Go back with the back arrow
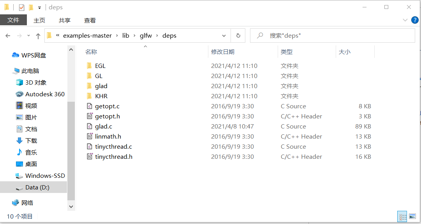The image size is (421, 224). (x=8, y=36)
